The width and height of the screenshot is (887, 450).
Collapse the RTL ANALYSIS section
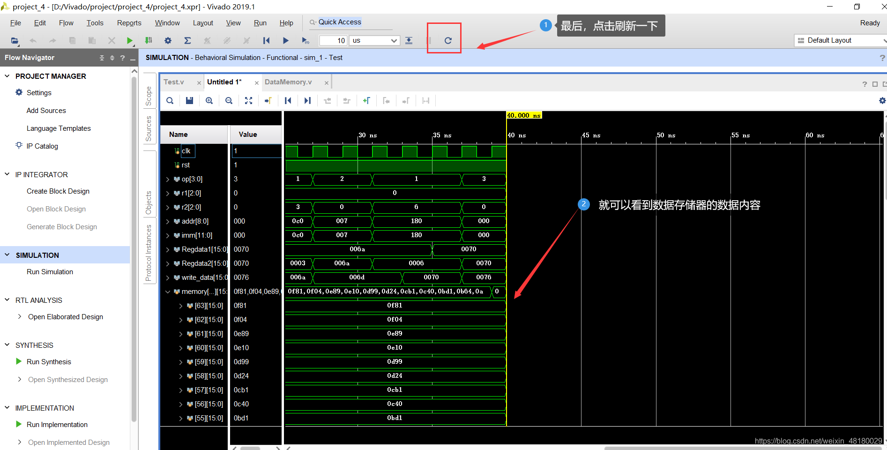[7, 300]
